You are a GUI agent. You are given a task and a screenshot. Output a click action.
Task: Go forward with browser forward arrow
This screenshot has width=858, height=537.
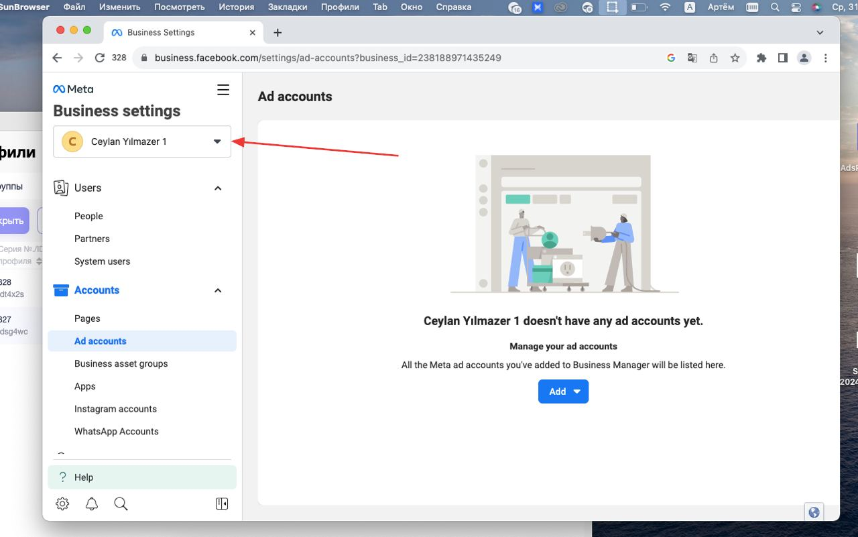(78, 58)
